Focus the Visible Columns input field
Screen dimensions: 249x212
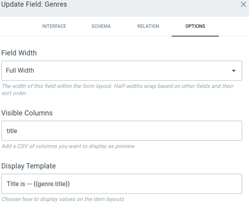[122, 131]
